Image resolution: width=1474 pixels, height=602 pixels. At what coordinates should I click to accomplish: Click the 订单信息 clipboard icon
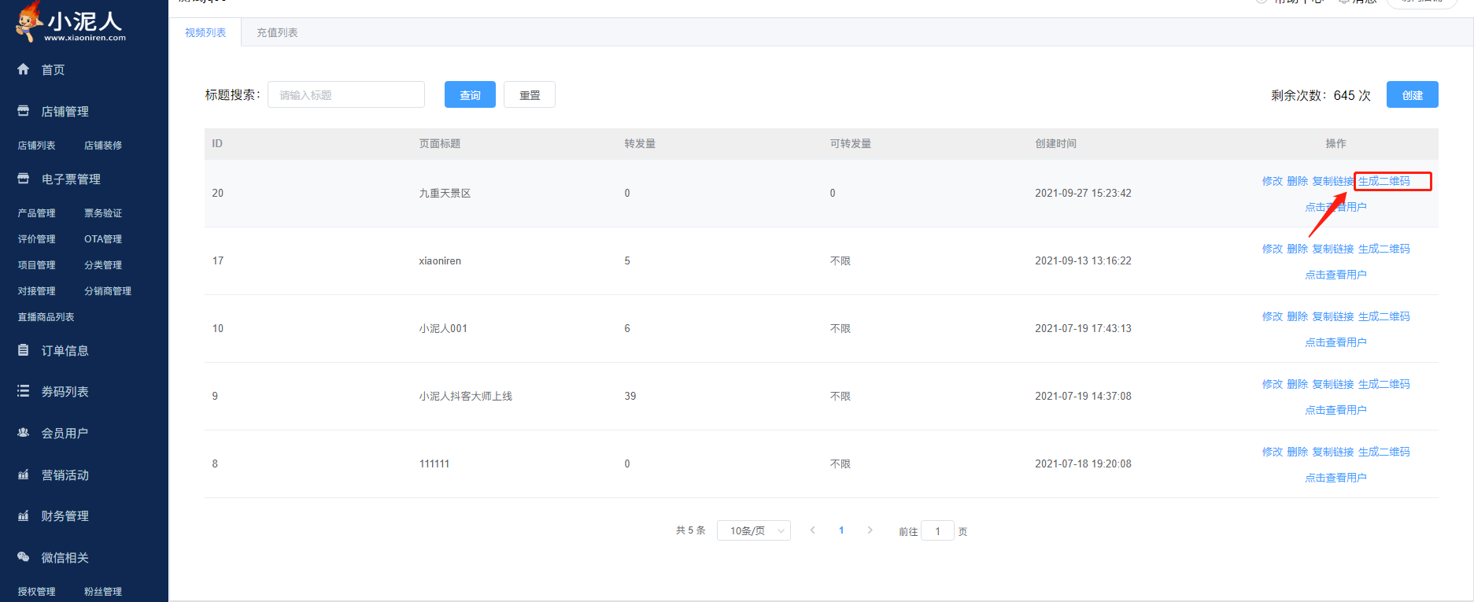point(24,350)
